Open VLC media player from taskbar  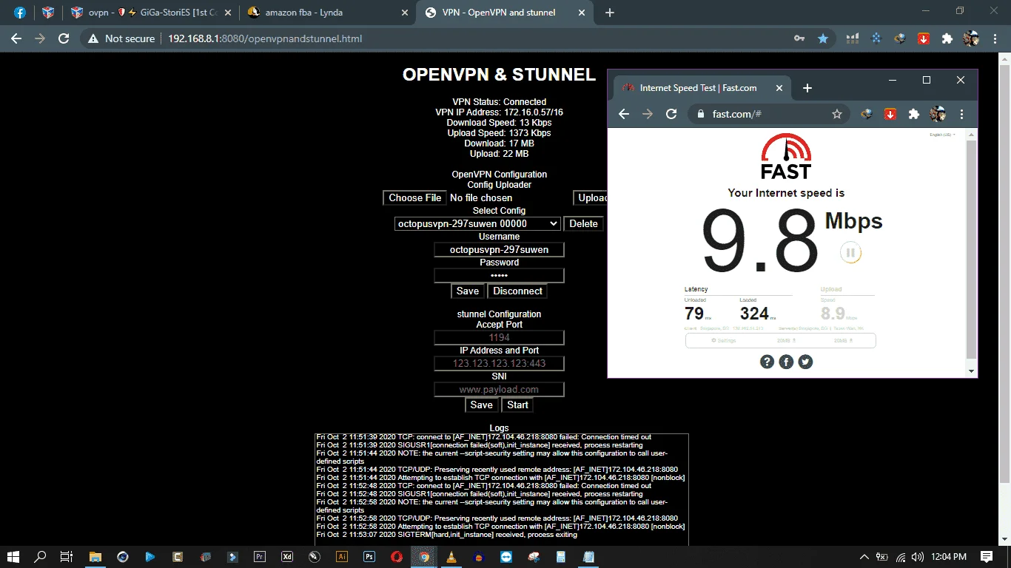tap(451, 557)
